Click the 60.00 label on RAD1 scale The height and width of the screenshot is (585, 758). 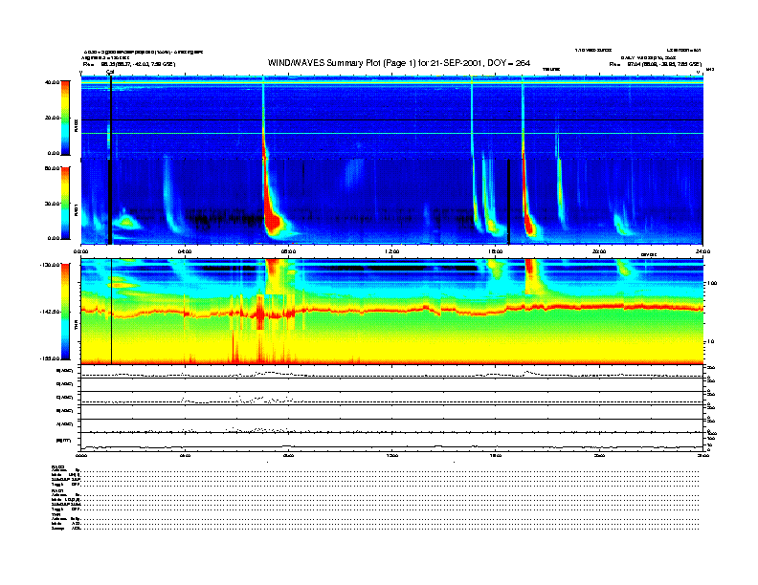[52, 168]
